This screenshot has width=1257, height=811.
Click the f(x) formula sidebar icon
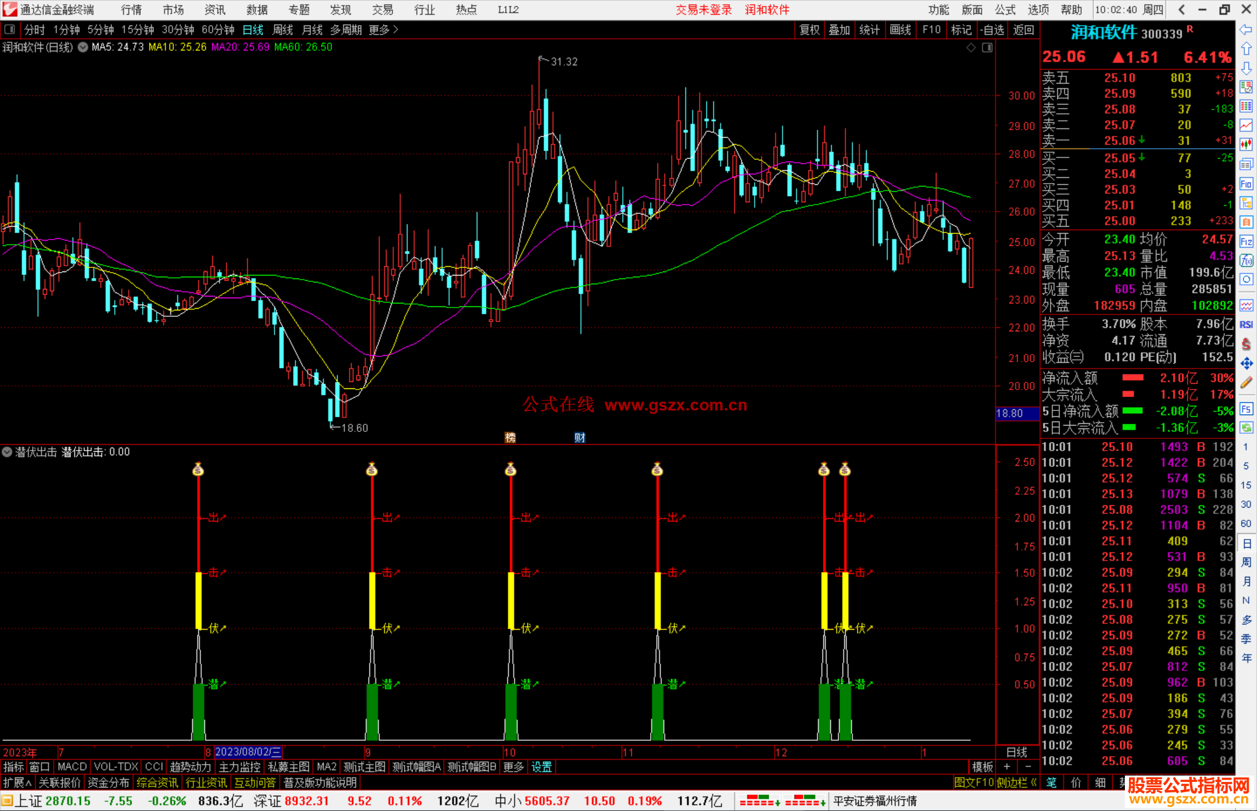[1246, 260]
